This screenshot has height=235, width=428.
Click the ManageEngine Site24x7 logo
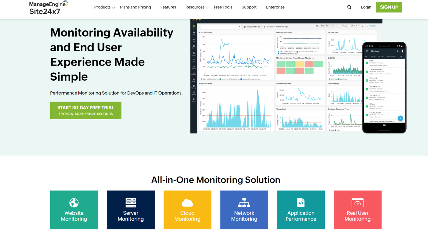click(x=49, y=7)
